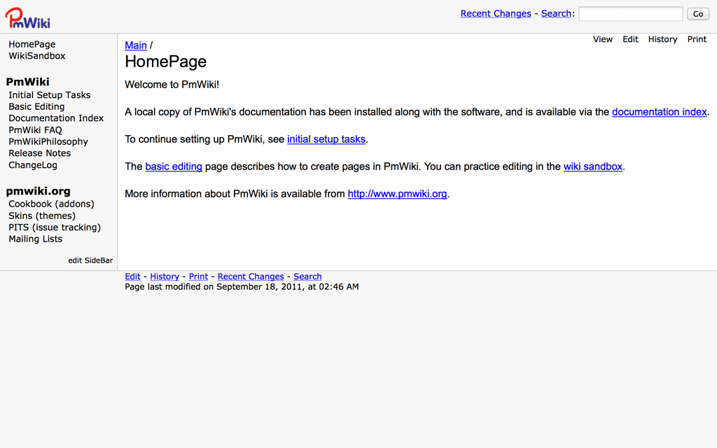Open Release Notes sidebar link
This screenshot has width=717, height=448.
tap(39, 153)
